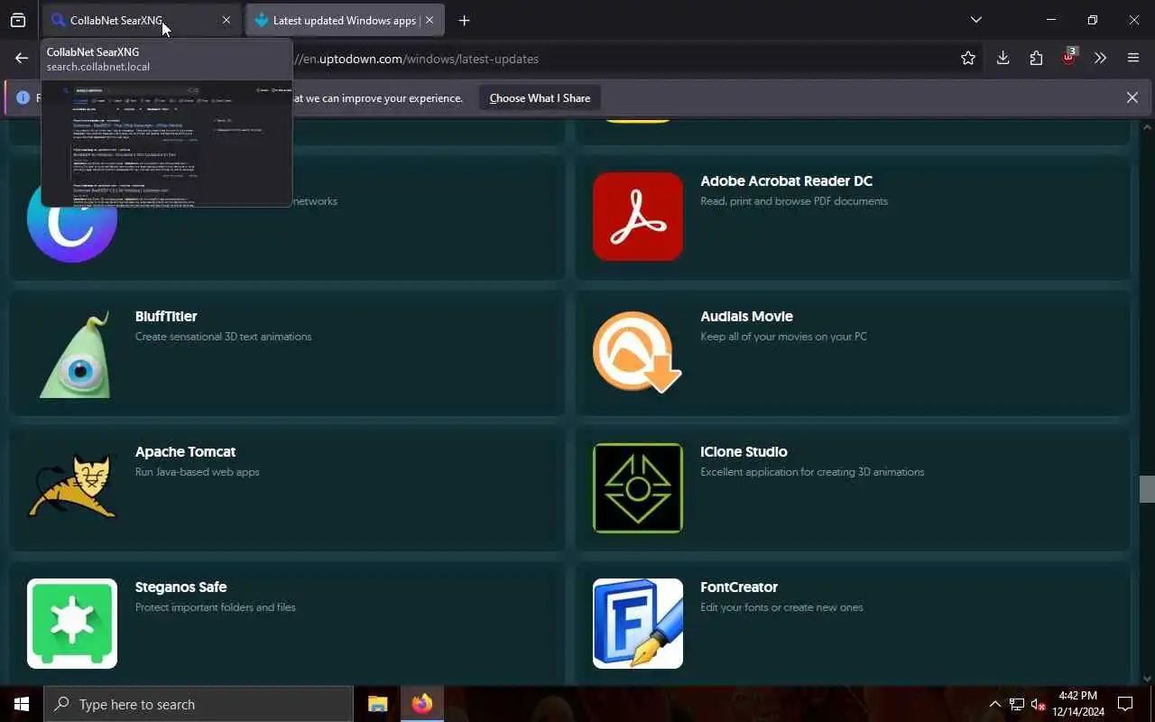This screenshot has width=1155, height=722.
Task: Close the CollabNet SearXNG tab
Action: point(226,20)
